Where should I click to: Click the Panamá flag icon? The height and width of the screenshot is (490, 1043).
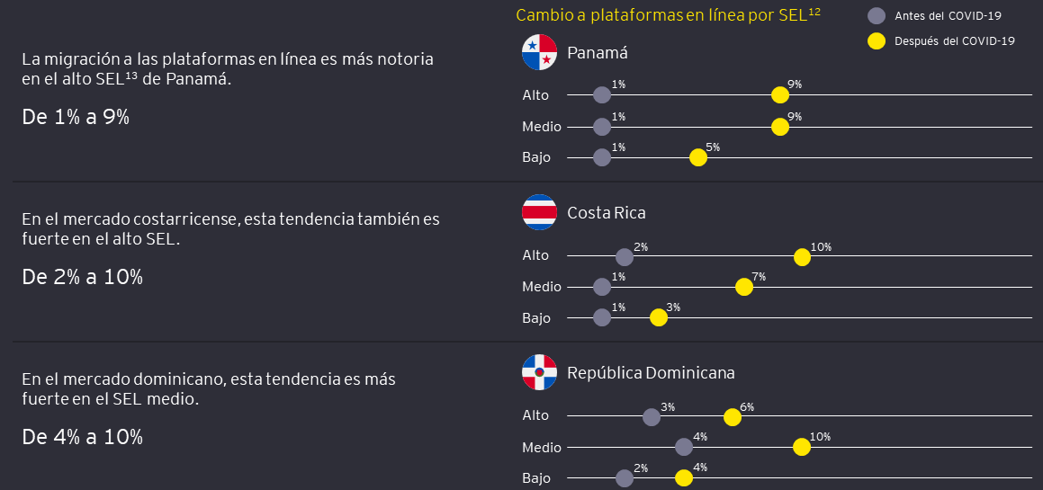(540, 53)
